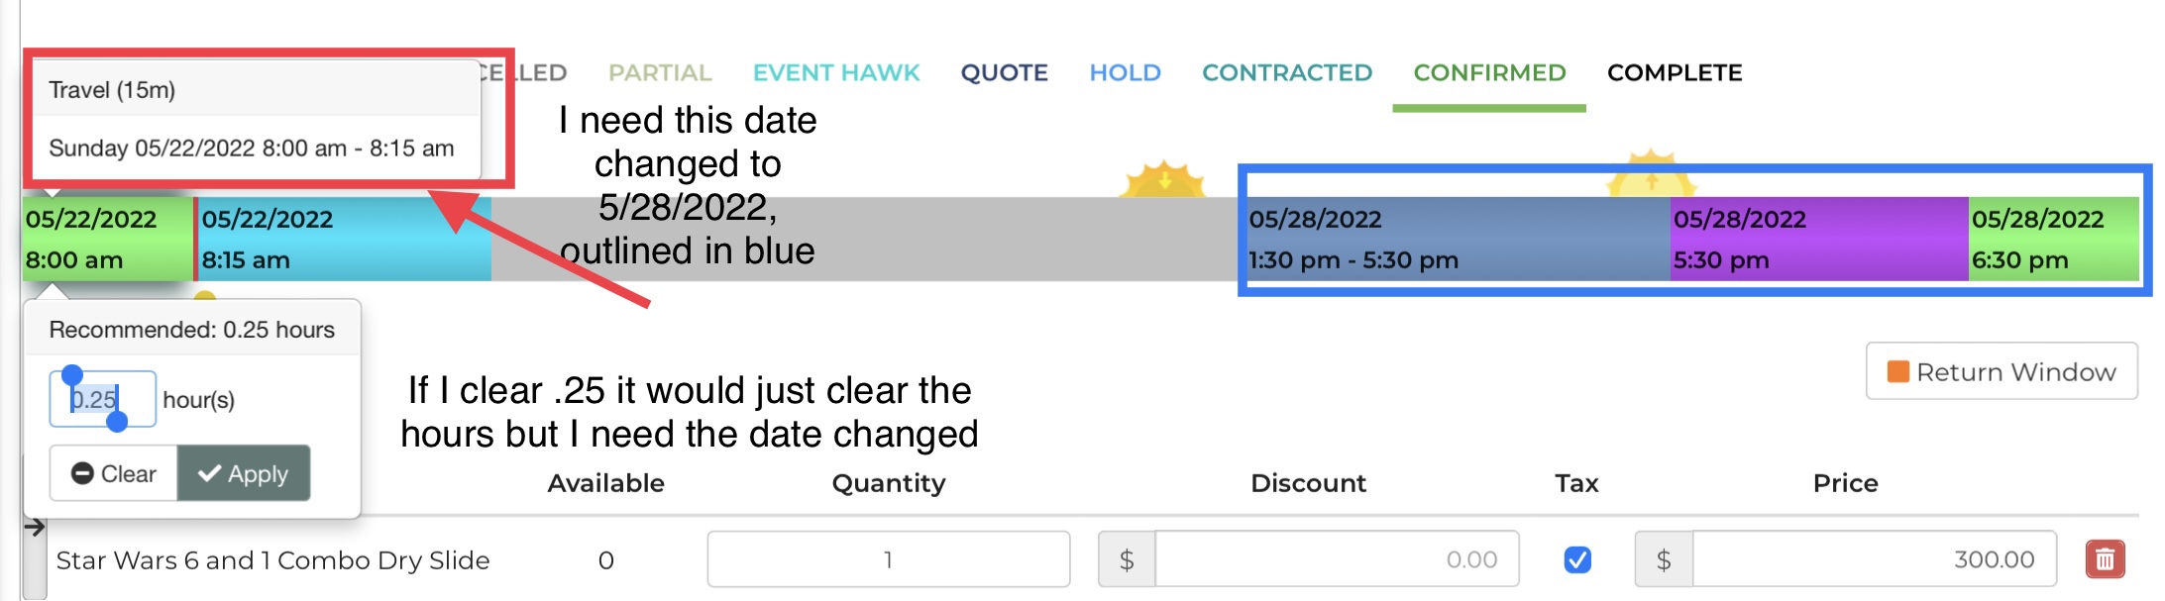Click the arrow icon beside Star Wars item
This screenshot has height=601, width=2165.
point(35,528)
